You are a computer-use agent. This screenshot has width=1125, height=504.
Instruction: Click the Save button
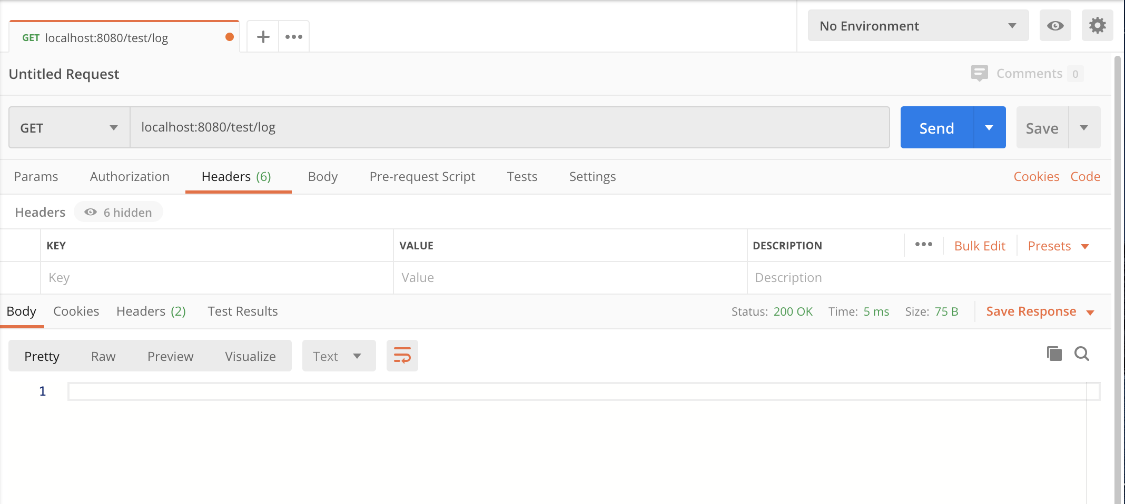pos(1042,128)
